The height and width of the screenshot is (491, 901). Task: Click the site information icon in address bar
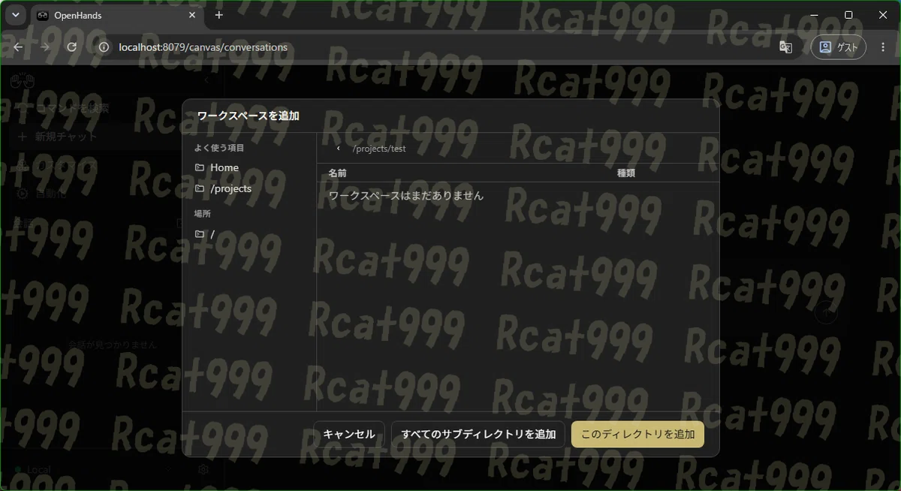click(104, 47)
